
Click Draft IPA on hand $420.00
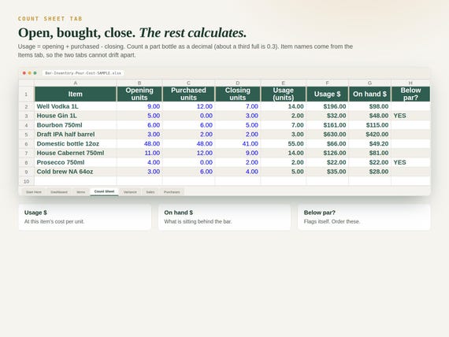[x=369, y=135]
